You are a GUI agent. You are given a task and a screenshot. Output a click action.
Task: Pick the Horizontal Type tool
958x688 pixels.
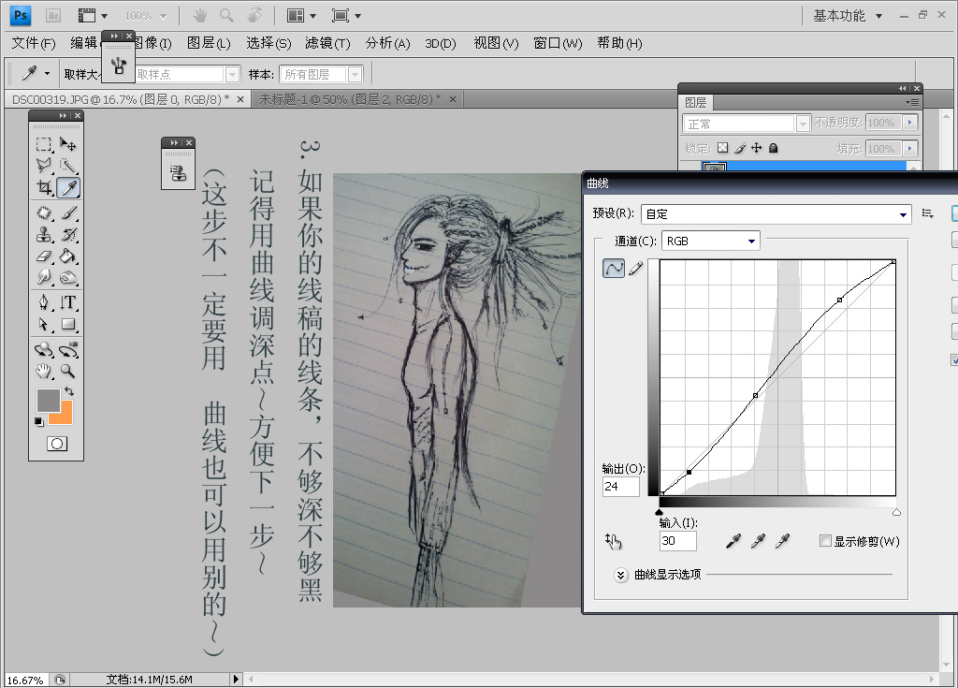click(x=68, y=302)
